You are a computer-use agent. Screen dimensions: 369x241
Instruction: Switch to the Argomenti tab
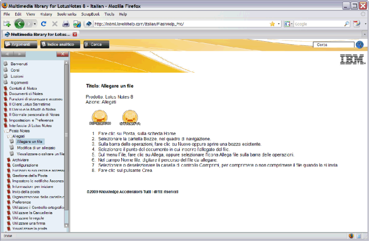tap(21, 44)
